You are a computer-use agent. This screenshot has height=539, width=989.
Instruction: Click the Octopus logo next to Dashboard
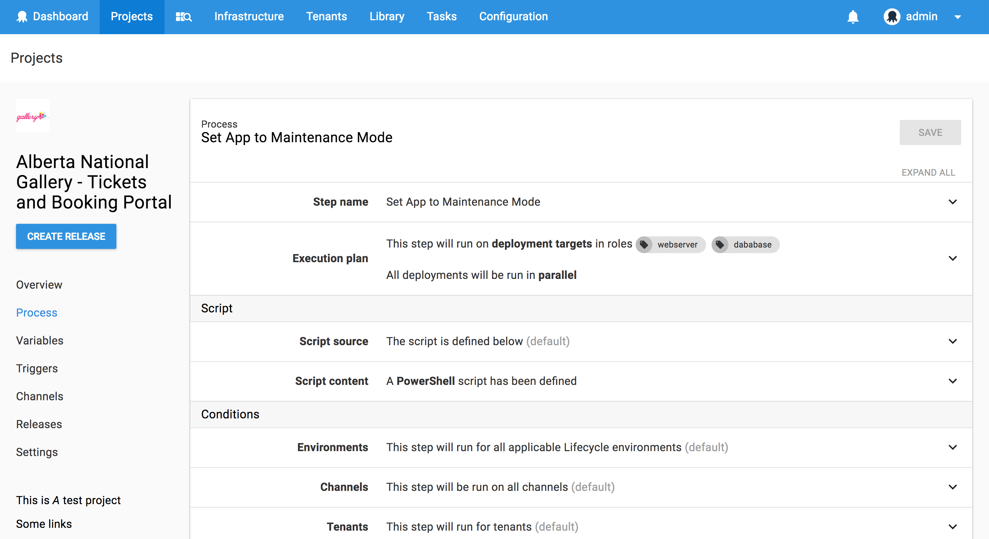[22, 16]
